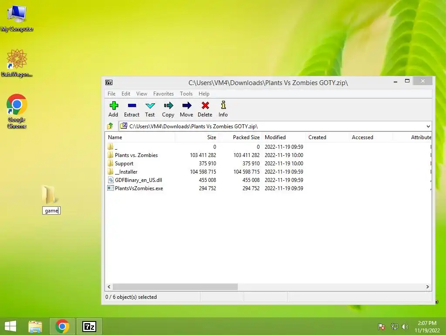The width and height of the screenshot is (446, 335).
Task: Extract files with the Extract icon
Action: pyautogui.click(x=132, y=109)
